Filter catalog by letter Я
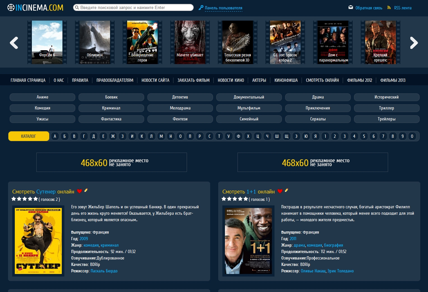This screenshot has width=428, height=292. point(316,136)
